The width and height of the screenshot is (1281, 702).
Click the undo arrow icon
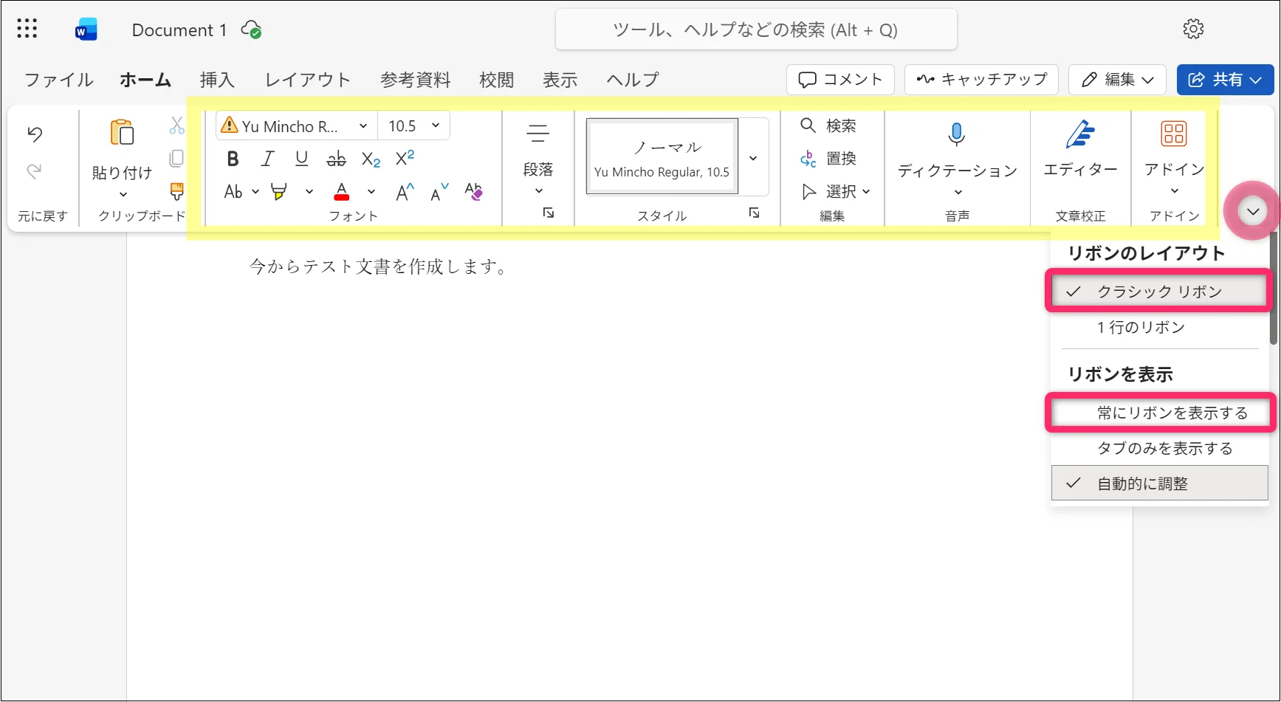(35, 134)
